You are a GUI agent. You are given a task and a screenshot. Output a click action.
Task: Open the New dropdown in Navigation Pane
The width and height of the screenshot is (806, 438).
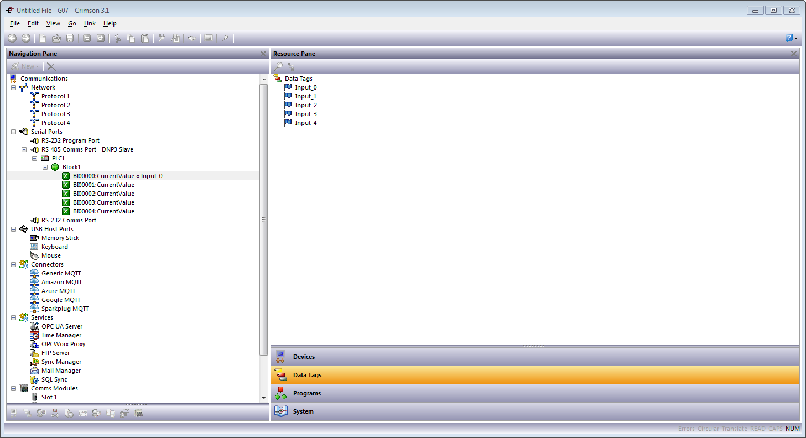[x=25, y=66]
